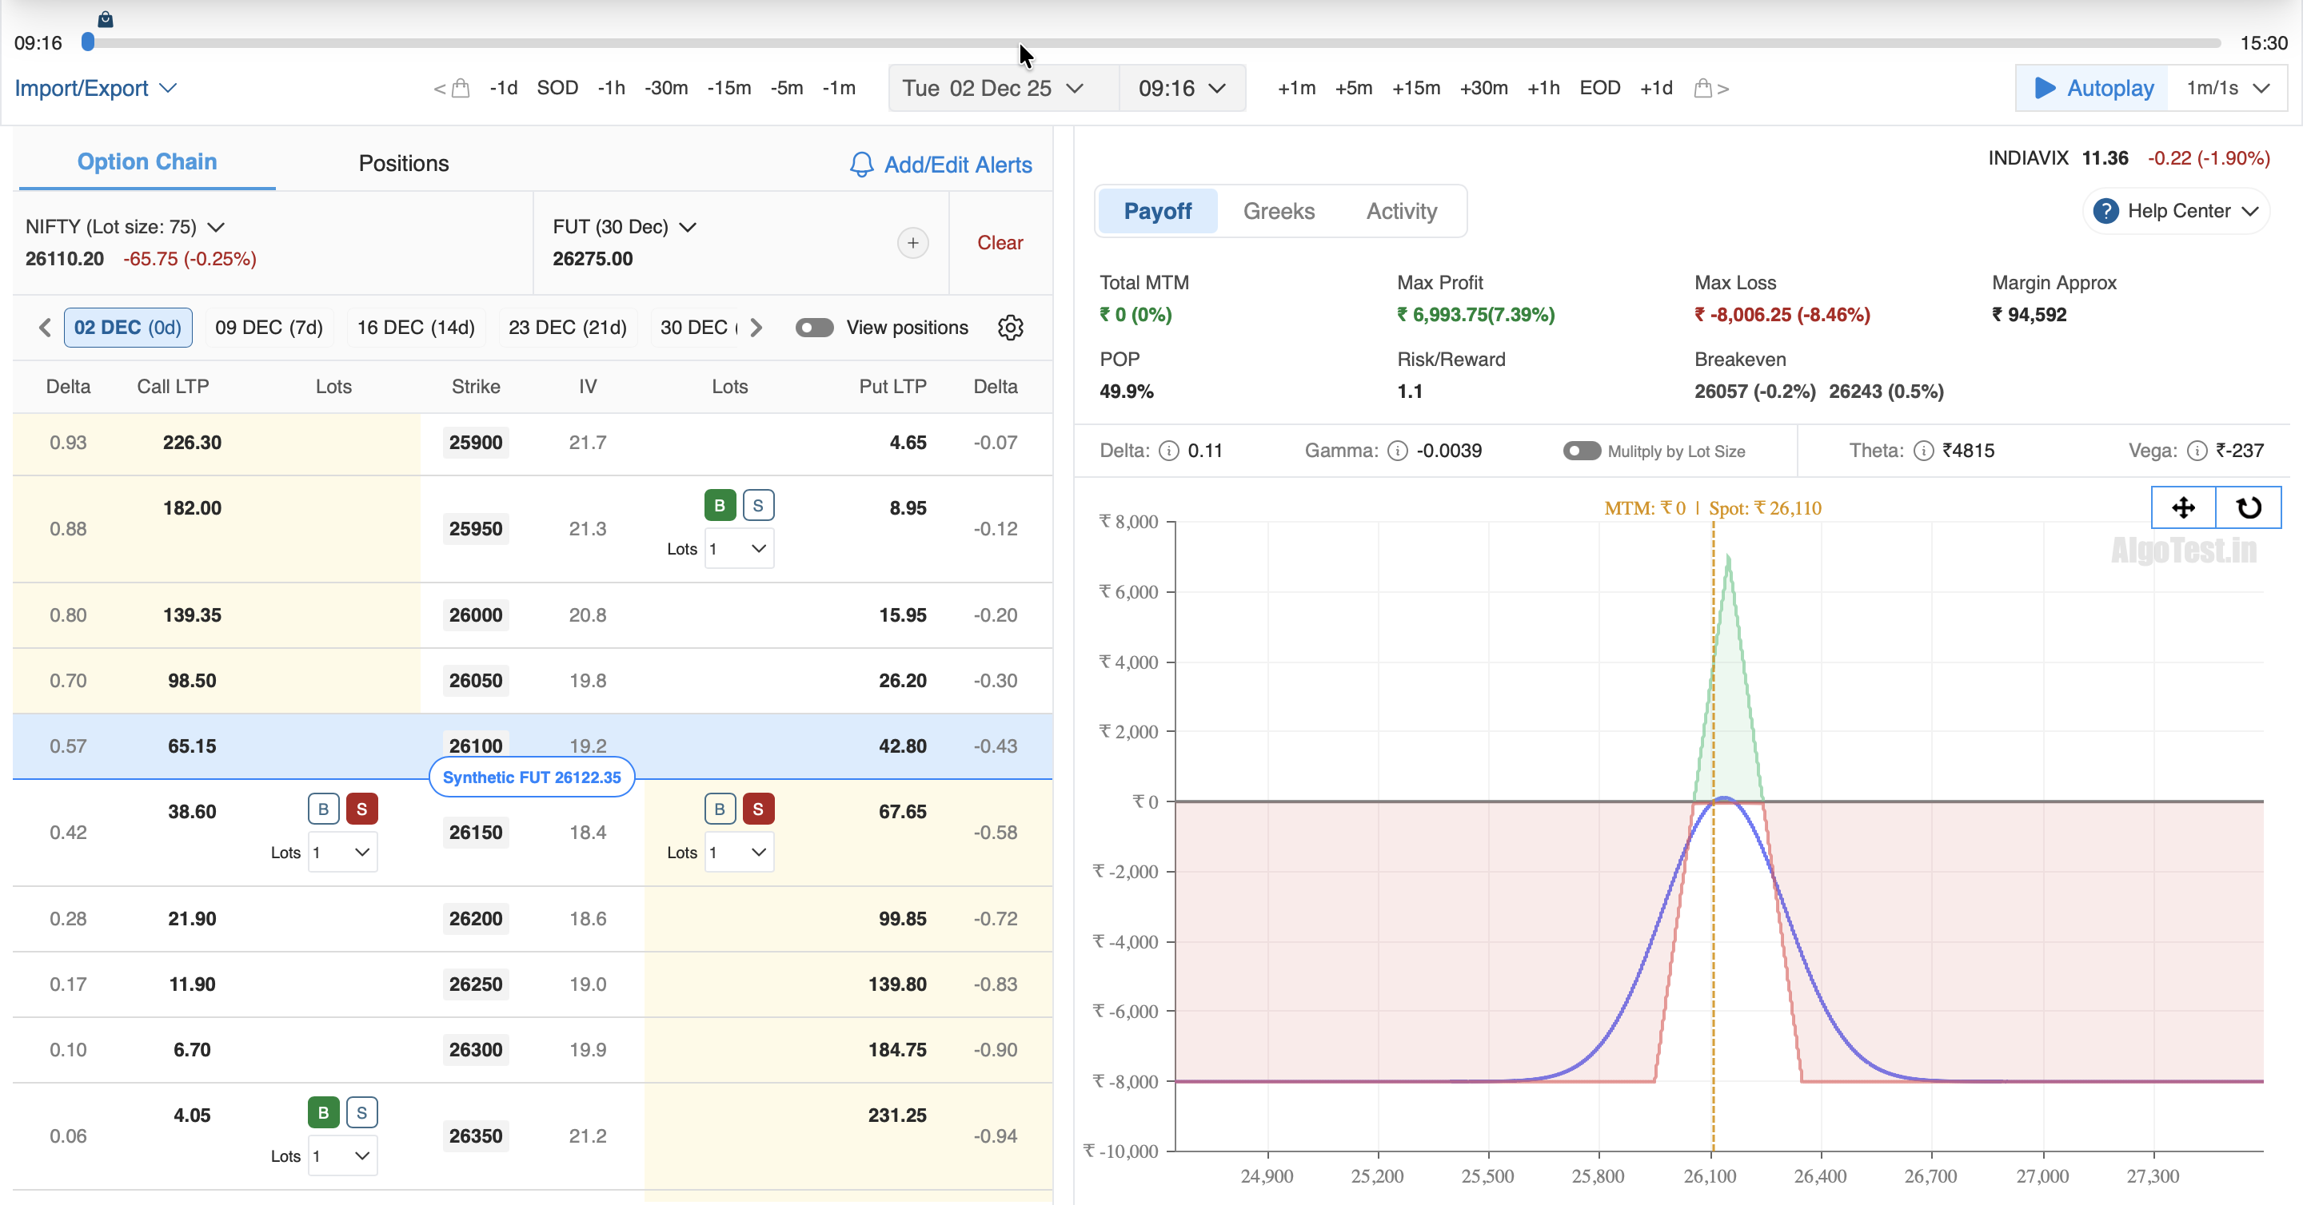Switch to the Greeks tab
Image resolution: width=2303 pixels, height=1205 pixels.
click(1279, 211)
